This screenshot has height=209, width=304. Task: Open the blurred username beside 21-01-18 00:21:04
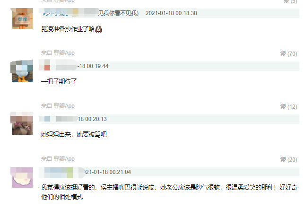tap(62, 172)
